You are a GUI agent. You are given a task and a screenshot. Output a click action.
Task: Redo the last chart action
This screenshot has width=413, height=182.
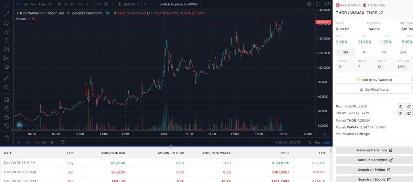pyautogui.click(x=153, y=4)
